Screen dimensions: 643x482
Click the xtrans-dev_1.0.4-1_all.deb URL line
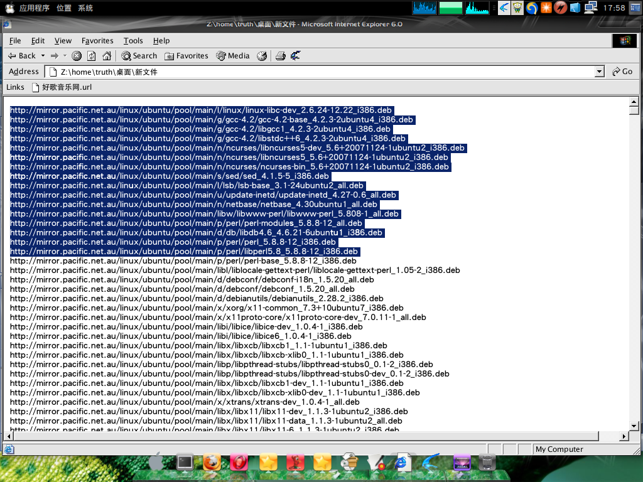[x=185, y=402]
